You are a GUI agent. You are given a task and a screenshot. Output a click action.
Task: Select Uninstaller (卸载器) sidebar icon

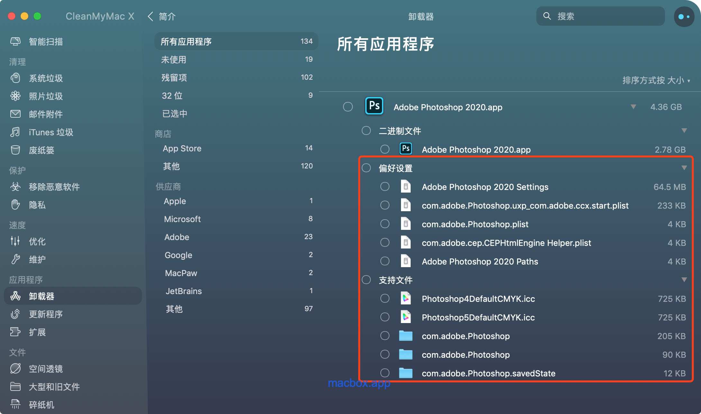click(15, 296)
